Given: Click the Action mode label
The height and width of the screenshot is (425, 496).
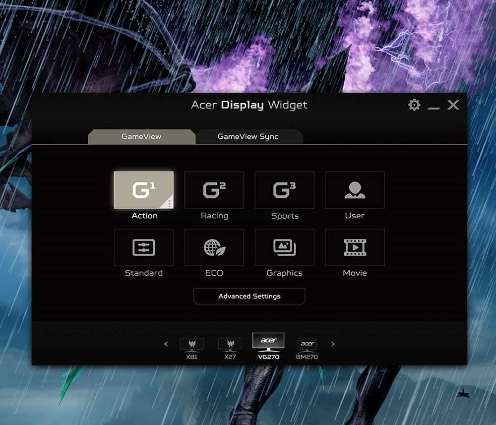Looking at the screenshot, I should pos(144,216).
